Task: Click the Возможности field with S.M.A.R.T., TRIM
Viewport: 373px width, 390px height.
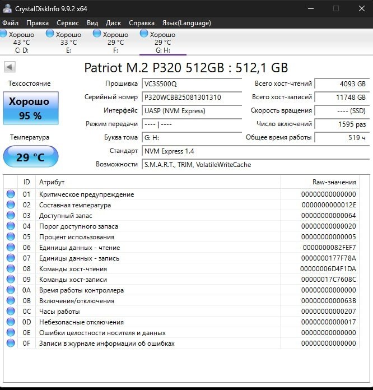Action: (x=255, y=165)
